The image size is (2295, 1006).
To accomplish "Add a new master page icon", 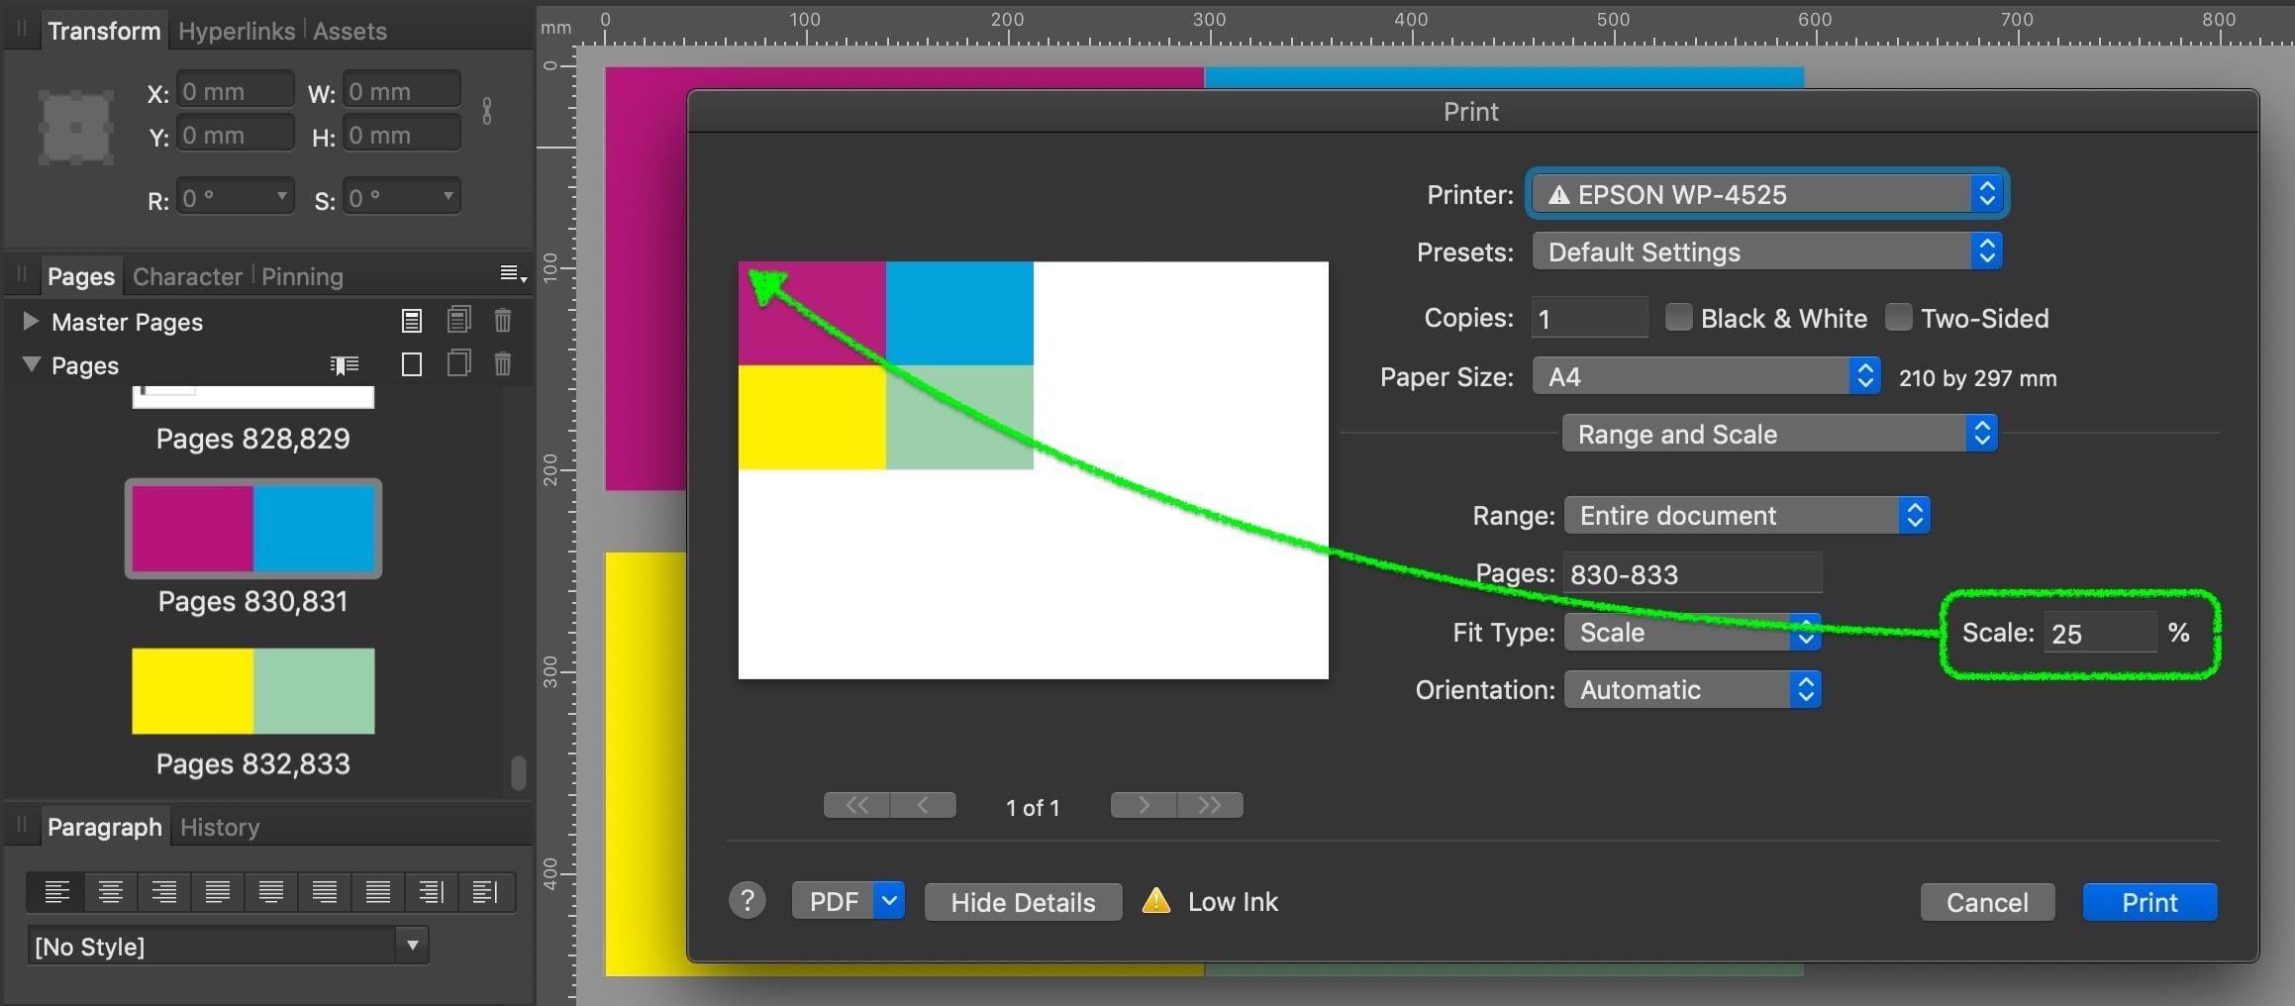I will (x=412, y=321).
